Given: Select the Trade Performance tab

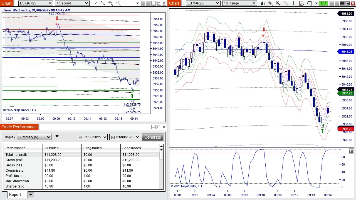Looking at the screenshot, I should pyautogui.click(x=19, y=127).
